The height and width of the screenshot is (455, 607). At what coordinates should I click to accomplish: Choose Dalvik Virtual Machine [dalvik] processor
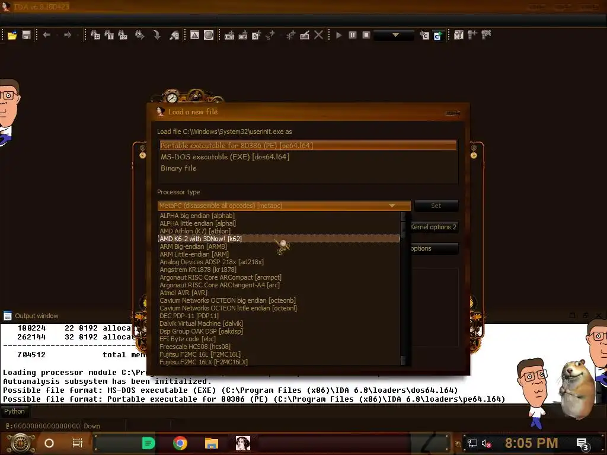click(x=279, y=323)
